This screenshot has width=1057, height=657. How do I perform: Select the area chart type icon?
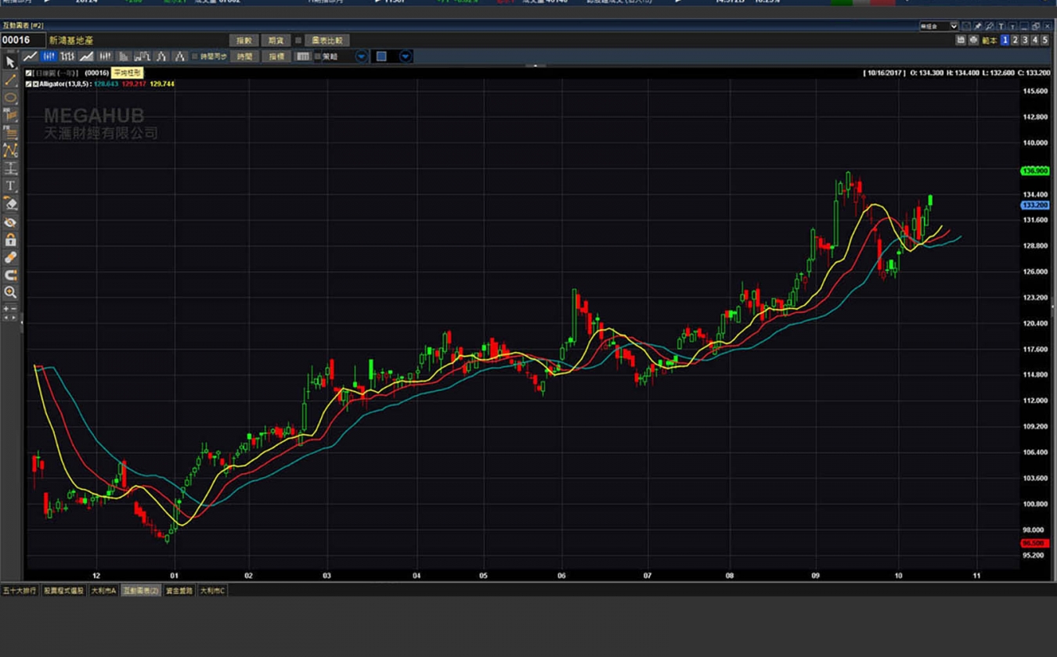[86, 56]
